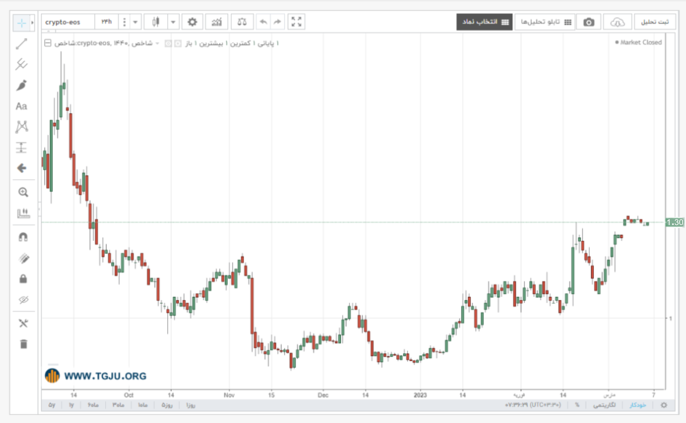Viewport: 686px width, 423px height.
Task: Open the تابلو تحلیل‌ها button
Action: tap(544, 22)
